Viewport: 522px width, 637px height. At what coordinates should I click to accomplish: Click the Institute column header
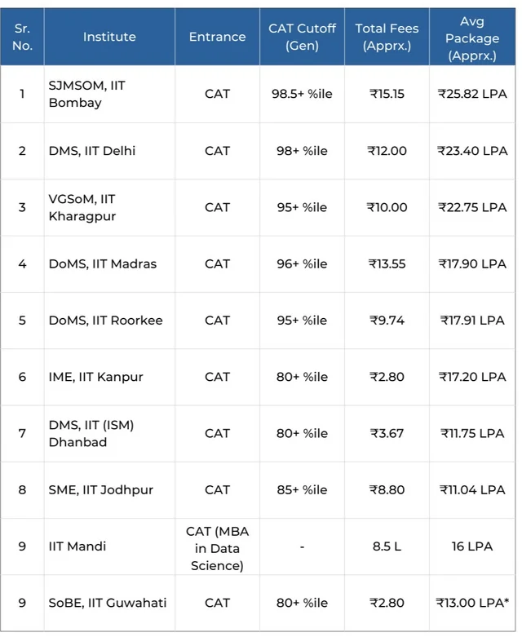coord(109,37)
